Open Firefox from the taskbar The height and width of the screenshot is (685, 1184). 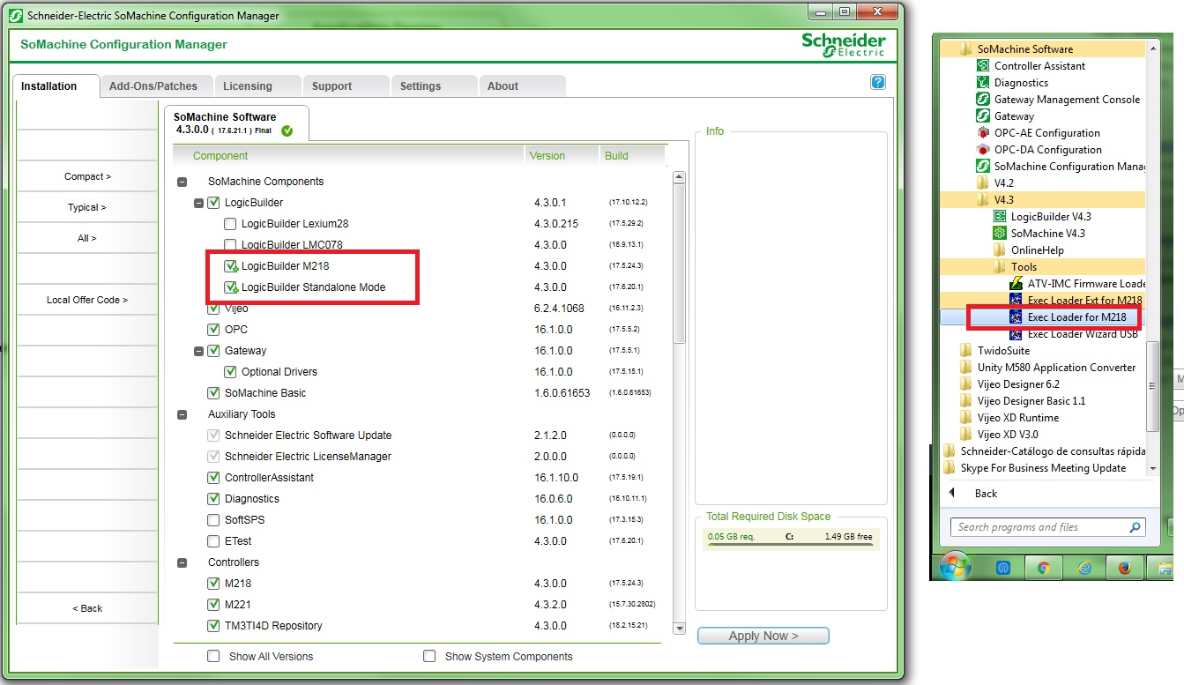tap(1124, 569)
